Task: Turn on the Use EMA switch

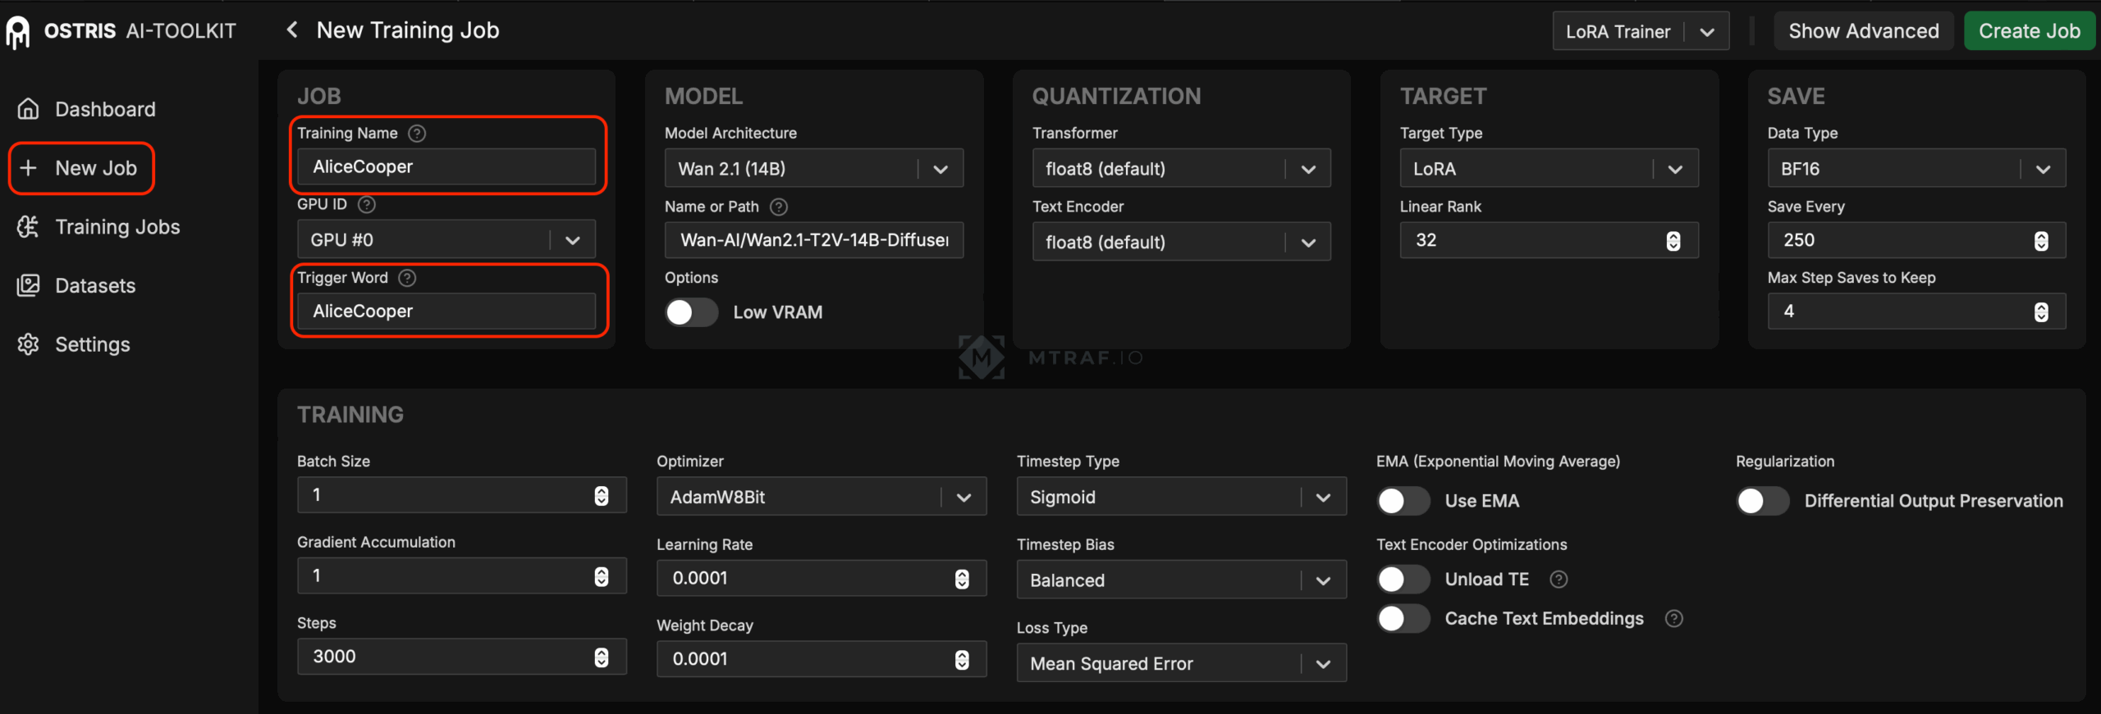Action: [x=1403, y=501]
